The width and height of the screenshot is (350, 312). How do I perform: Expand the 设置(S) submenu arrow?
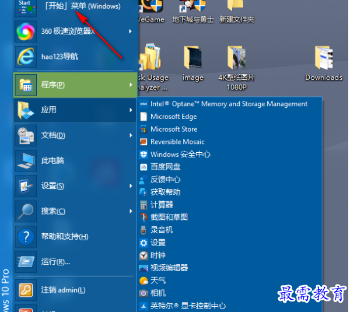click(131, 186)
